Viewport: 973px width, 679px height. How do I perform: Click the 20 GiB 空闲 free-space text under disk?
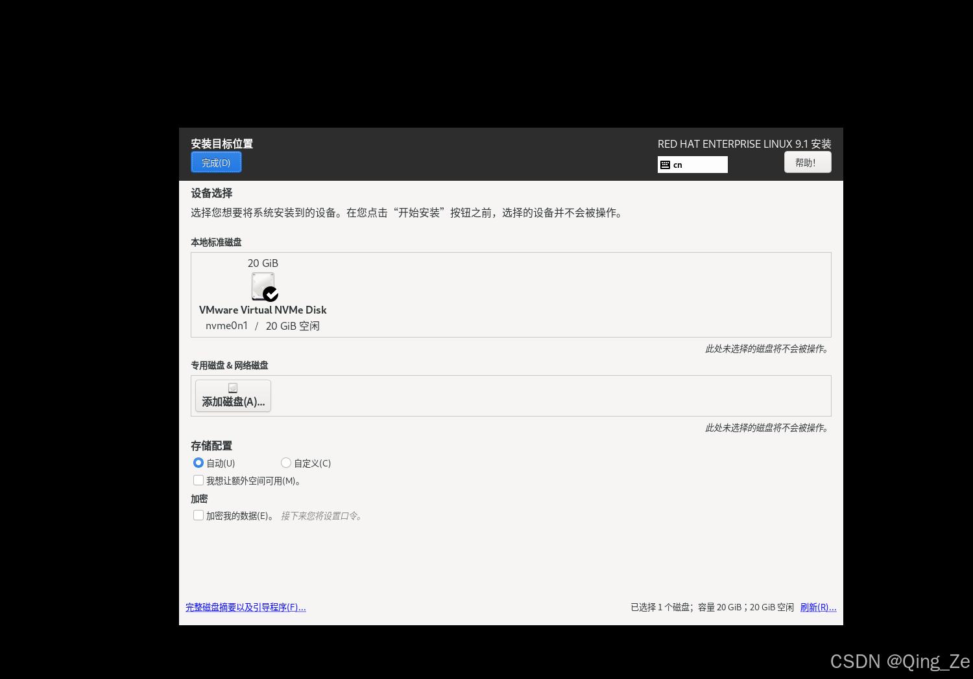pyautogui.click(x=293, y=326)
